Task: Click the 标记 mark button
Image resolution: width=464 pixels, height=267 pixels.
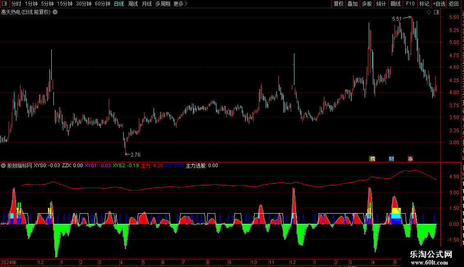Action: (424, 4)
